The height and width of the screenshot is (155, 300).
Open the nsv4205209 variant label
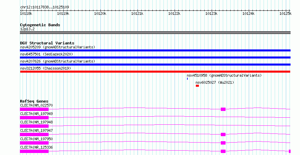tap(58, 47)
